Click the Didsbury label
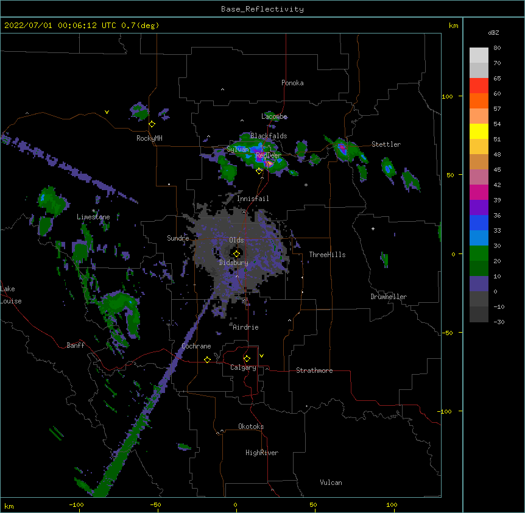The height and width of the screenshot is (513, 525). 234,263
